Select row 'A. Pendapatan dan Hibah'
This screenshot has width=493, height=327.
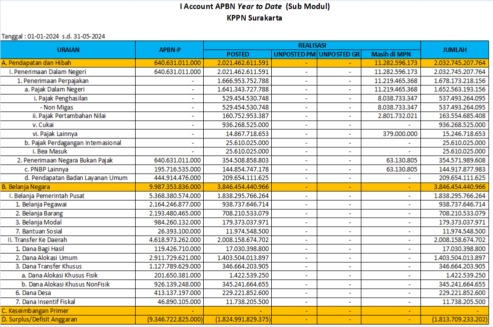point(245,63)
